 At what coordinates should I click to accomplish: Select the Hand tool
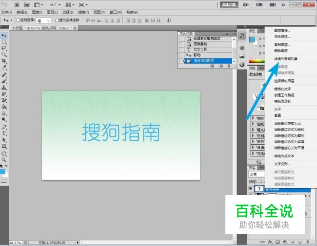[4, 154]
